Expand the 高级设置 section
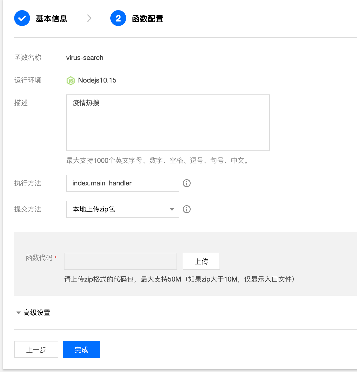 click(36, 313)
